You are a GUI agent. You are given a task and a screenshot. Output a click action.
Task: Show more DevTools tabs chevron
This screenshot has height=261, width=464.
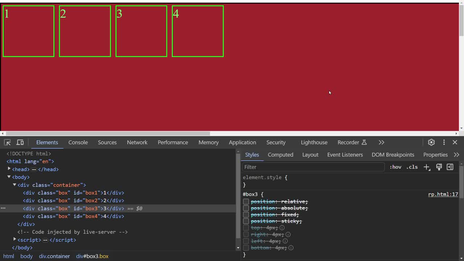[x=381, y=142]
